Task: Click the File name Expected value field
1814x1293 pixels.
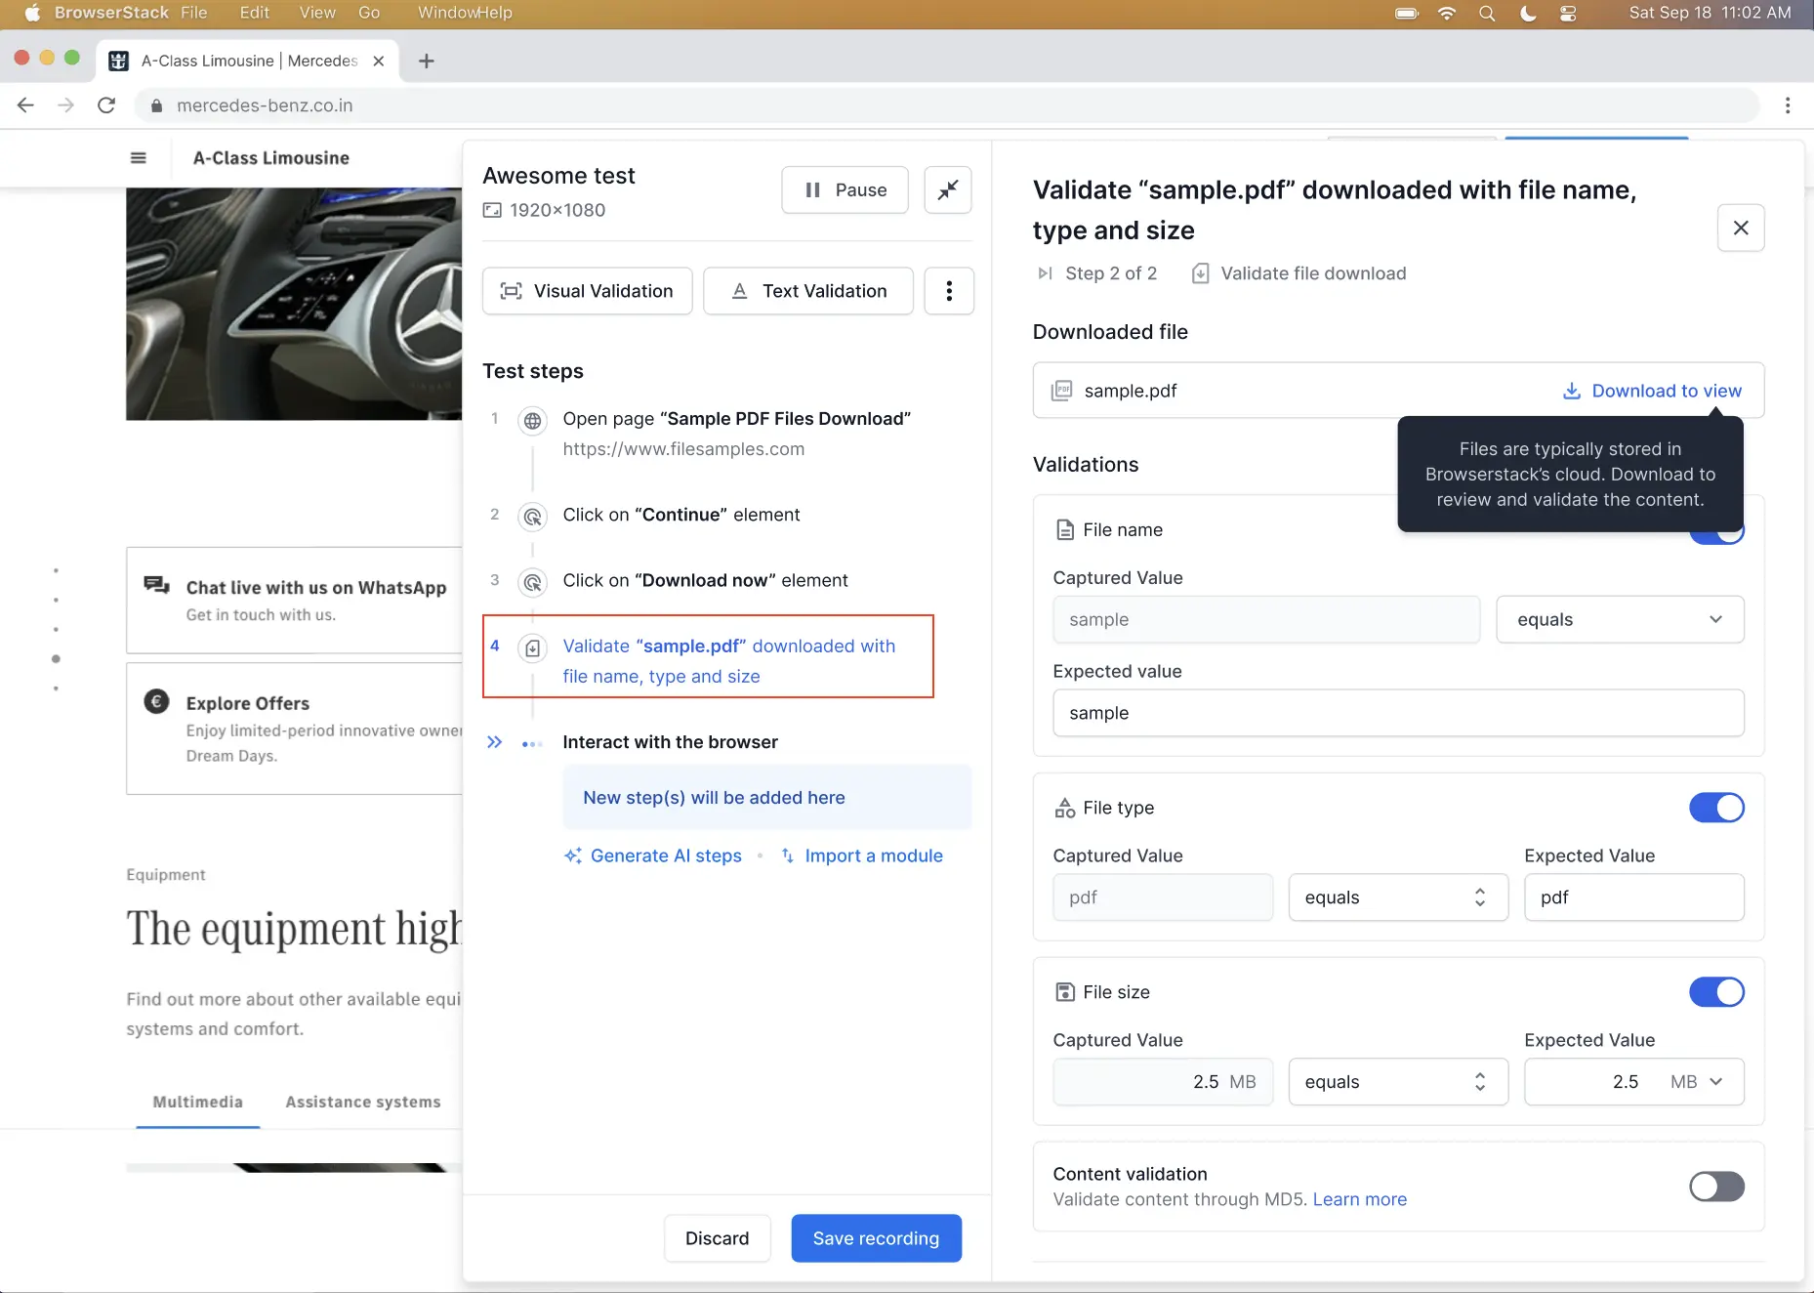Action: (x=1397, y=713)
